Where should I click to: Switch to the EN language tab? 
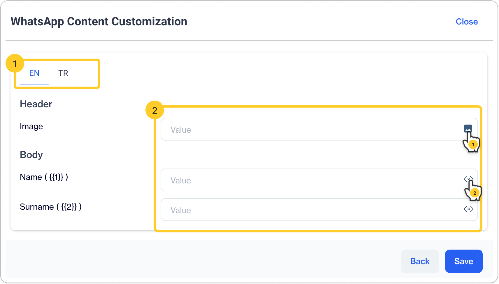pyautogui.click(x=34, y=73)
